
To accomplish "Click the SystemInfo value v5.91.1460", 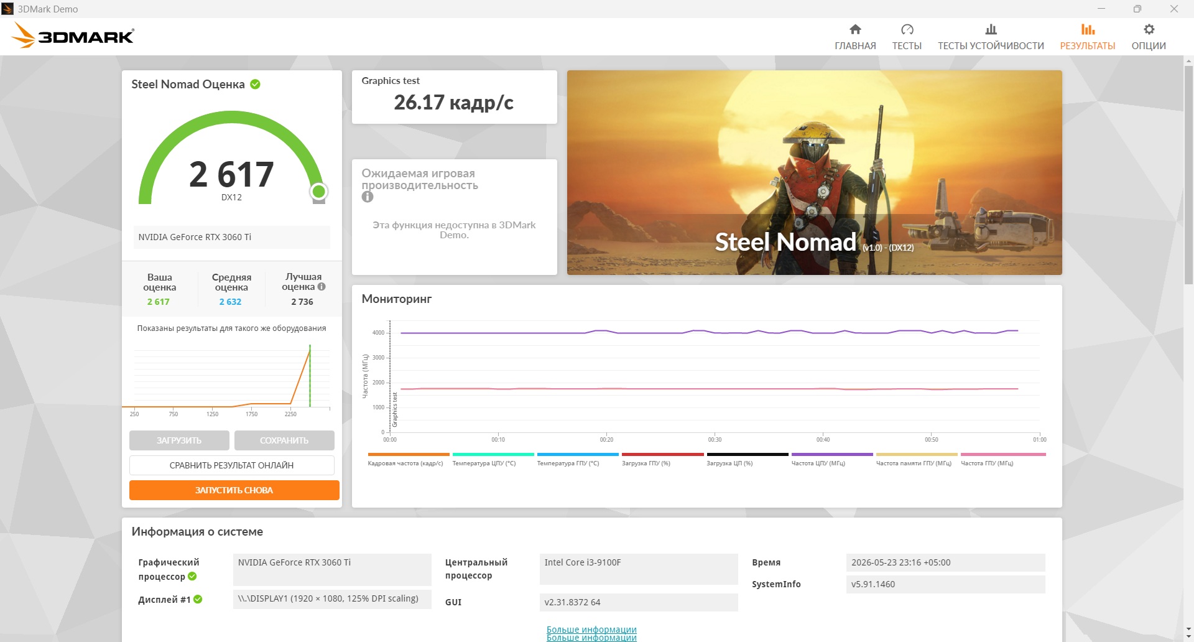I will [945, 584].
